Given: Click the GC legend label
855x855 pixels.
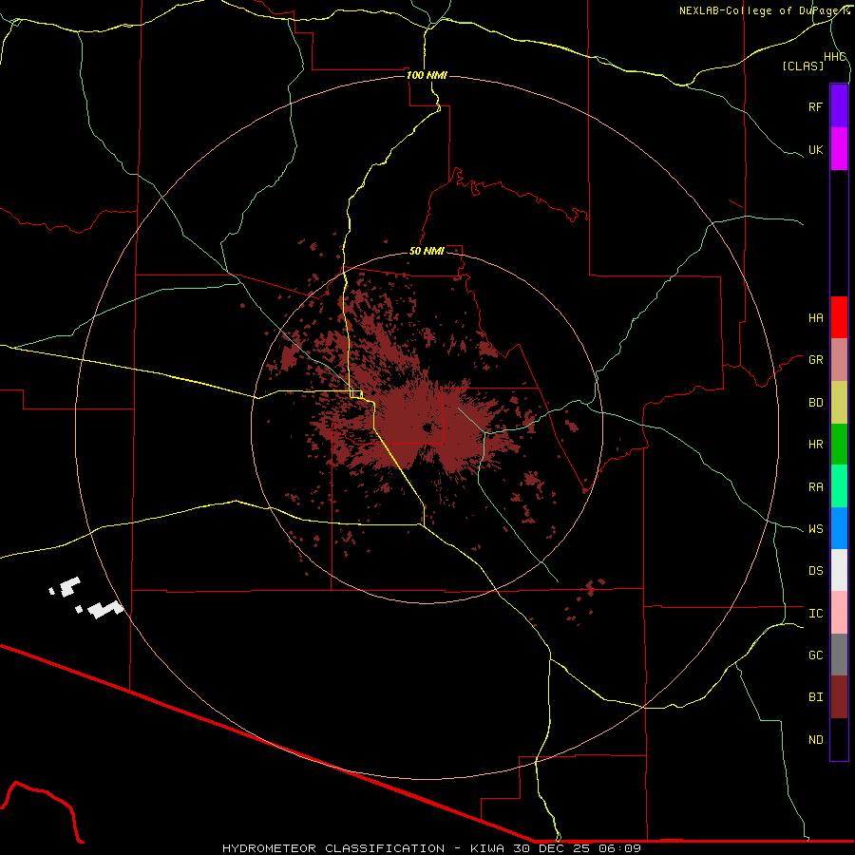Looking at the screenshot, I should point(815,655).
